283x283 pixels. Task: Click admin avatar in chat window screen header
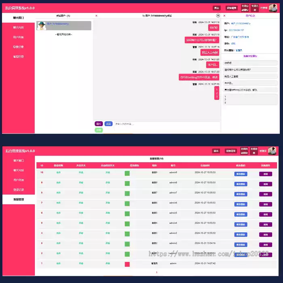[x=273, y=8]
